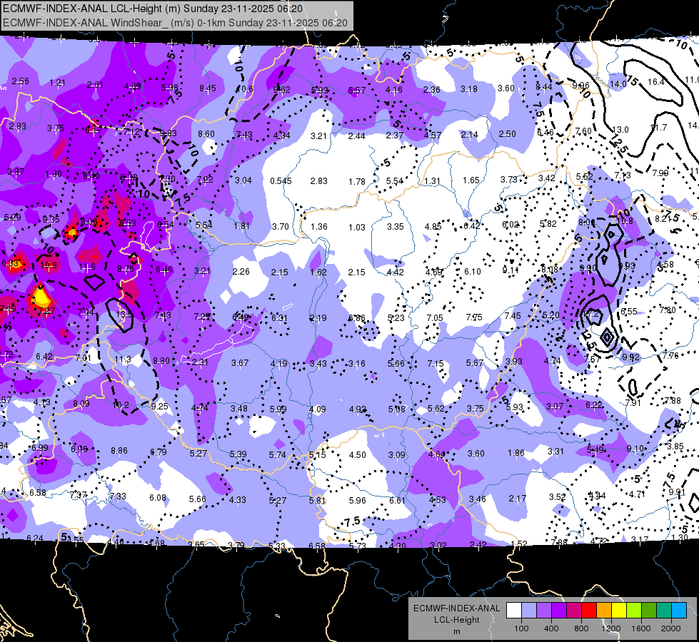
Task: Click the light periwinkle legend swatch
Action: [x=529, y=611]
